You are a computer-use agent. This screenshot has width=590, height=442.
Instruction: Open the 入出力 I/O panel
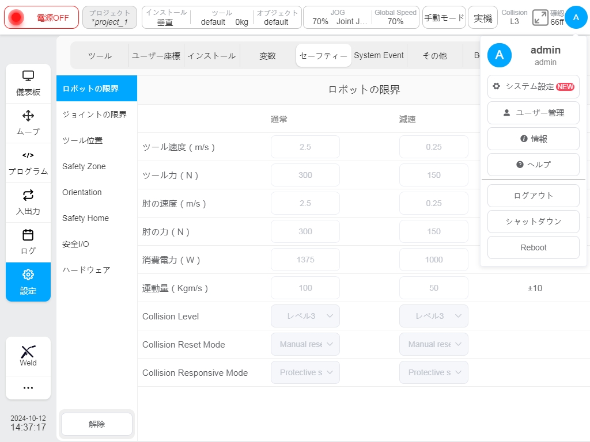[x=28, y=203]
